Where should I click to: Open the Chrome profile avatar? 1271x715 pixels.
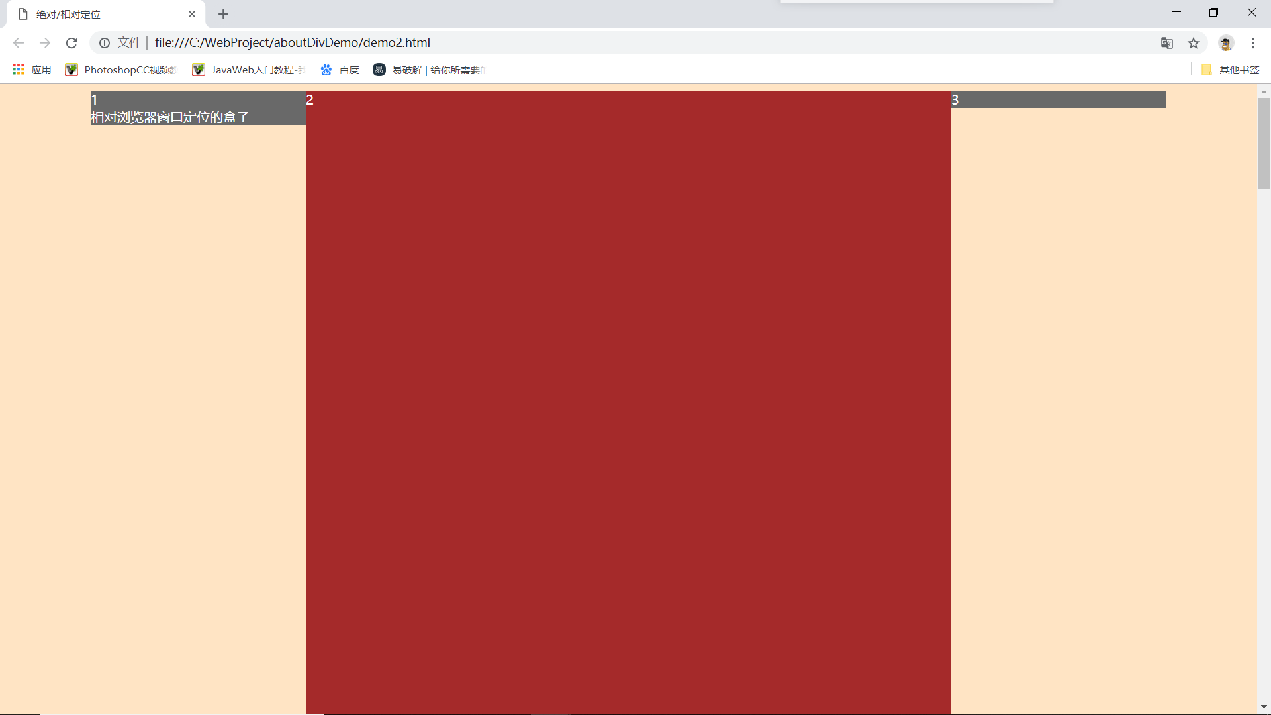[x=1225, y=43]
